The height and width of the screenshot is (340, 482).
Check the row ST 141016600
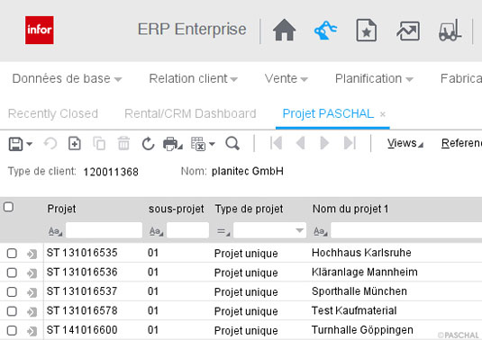click(x=12, y=330)
